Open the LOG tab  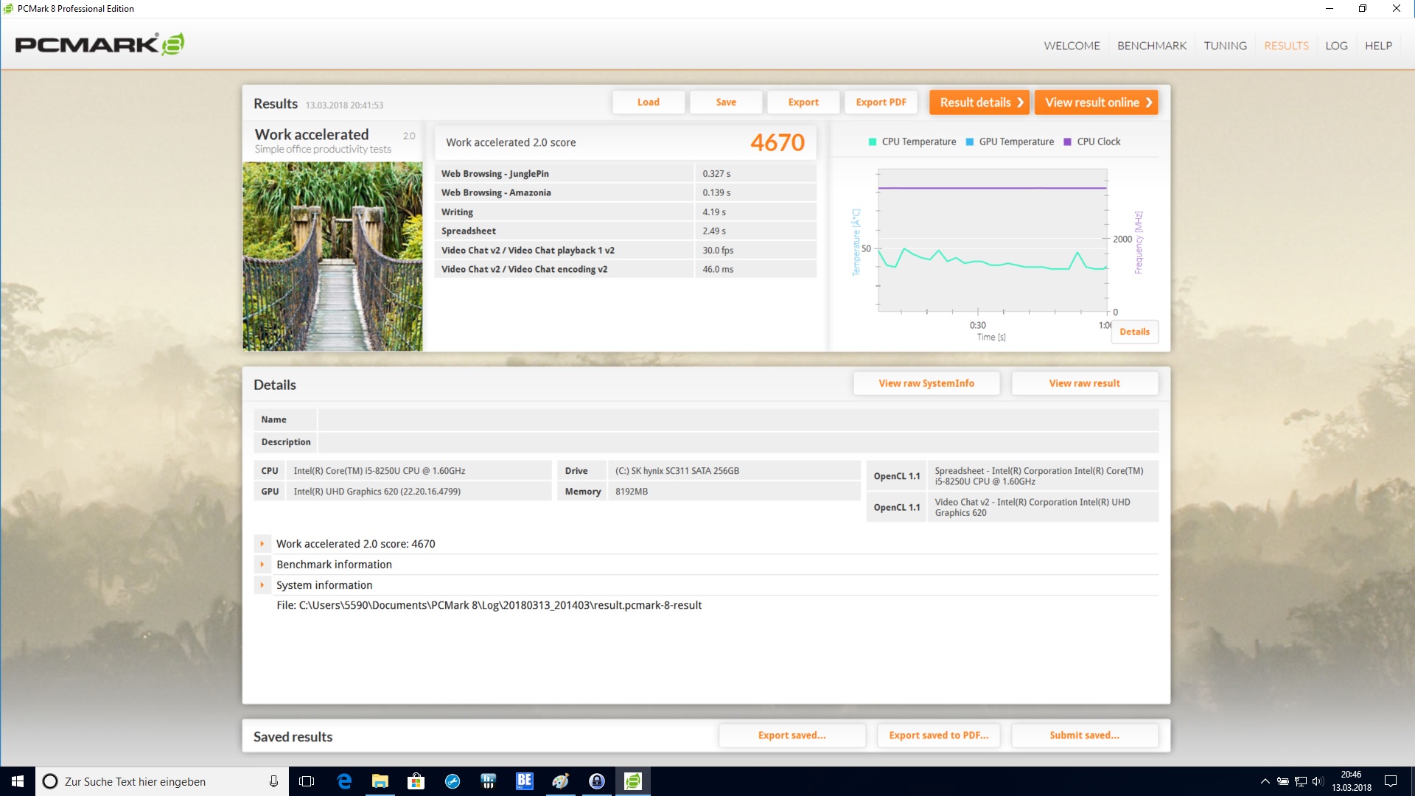[1336, 46]
